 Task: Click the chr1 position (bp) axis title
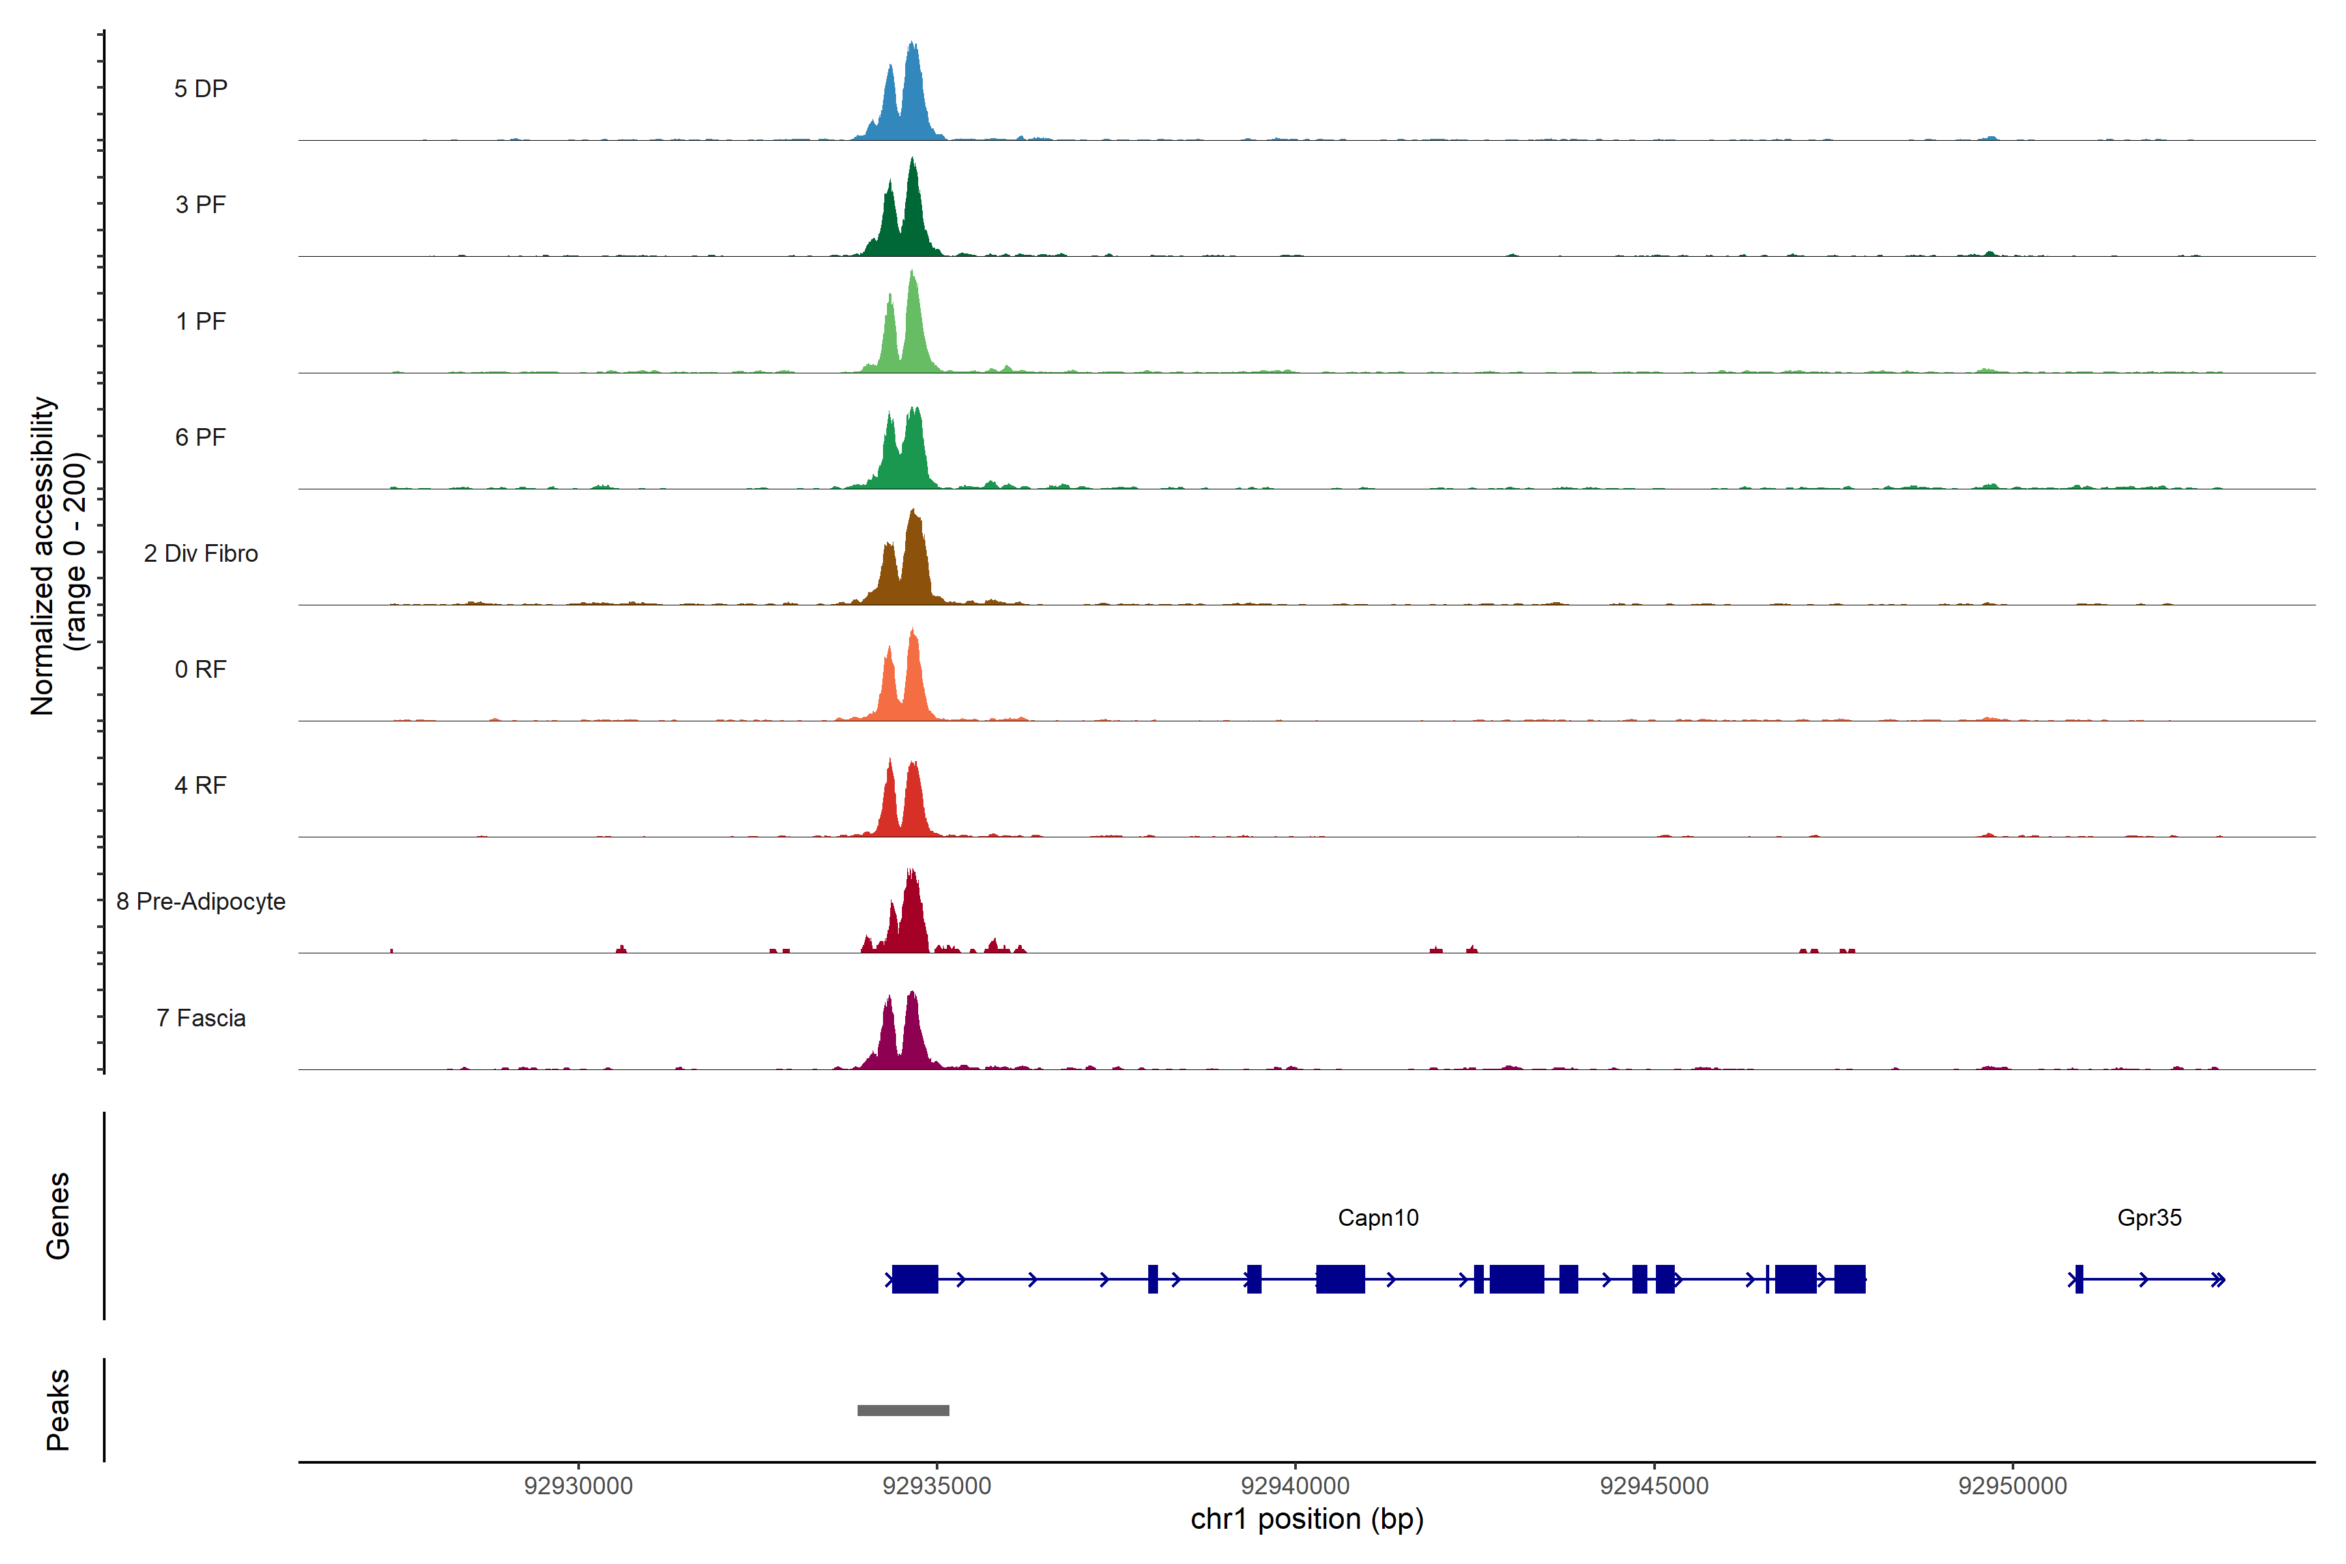[1307, 1519]
